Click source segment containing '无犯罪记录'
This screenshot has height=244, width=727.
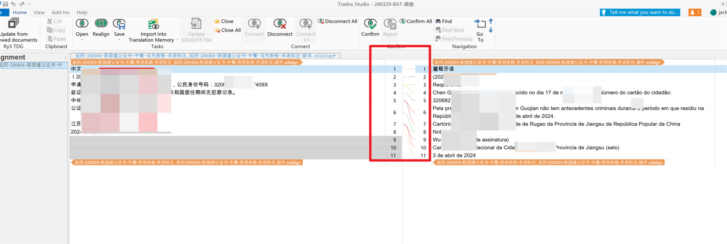coord(153,93)
